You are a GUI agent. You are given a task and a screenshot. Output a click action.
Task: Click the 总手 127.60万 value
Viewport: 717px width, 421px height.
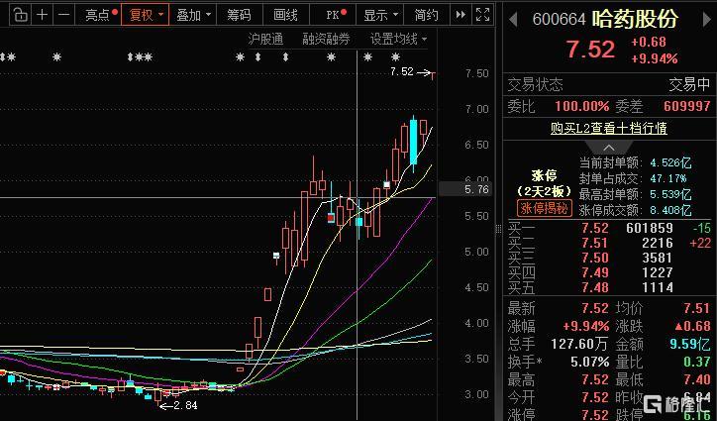(x=579, y=344)
